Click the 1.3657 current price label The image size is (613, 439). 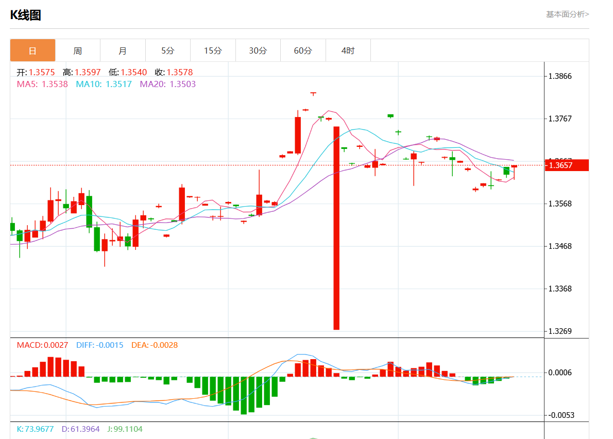(x=567, y=165)
